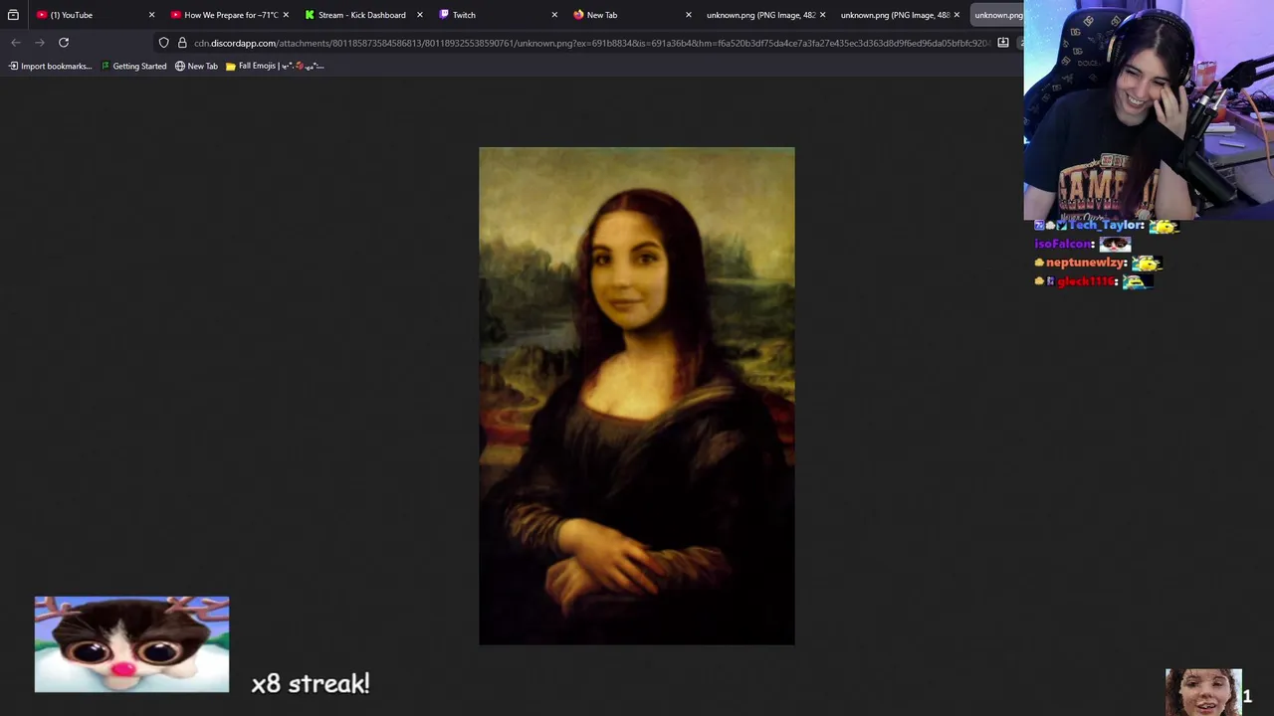Click the streamer webcam overlay
Screen dimensions: 1274x716
pyautogui.click(x=1149, y=109)
